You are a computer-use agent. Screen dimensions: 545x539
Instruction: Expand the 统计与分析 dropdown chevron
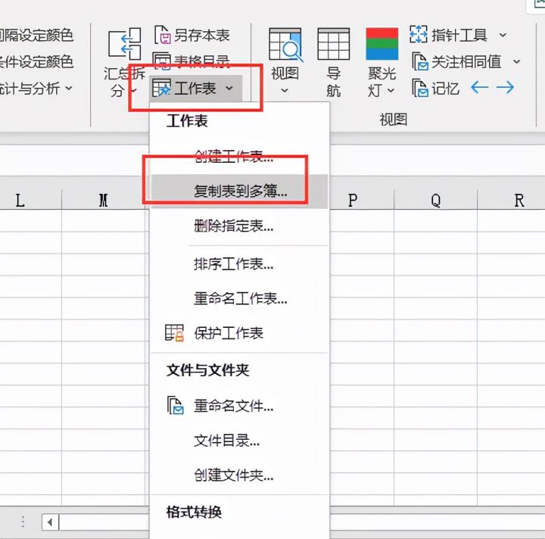69,89
